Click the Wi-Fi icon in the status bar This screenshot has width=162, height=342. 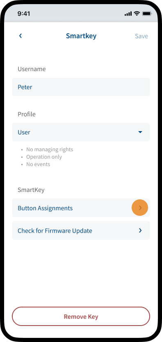coord(137,14)
